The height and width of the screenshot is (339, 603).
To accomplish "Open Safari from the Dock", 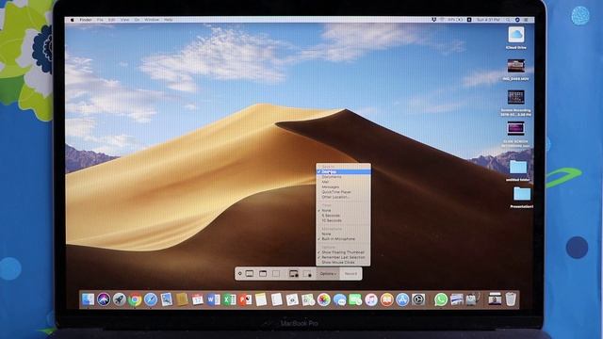I will click(x=151, y=299).
